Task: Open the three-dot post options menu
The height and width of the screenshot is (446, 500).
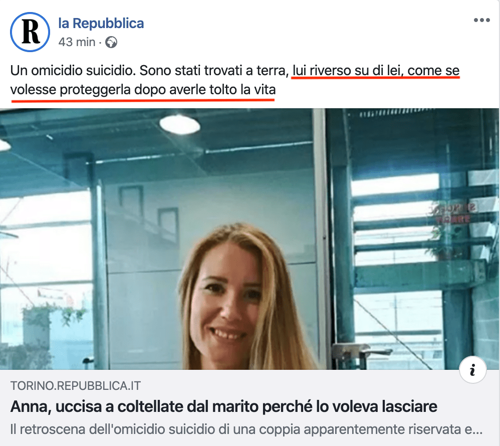Action: coord(481,20)
